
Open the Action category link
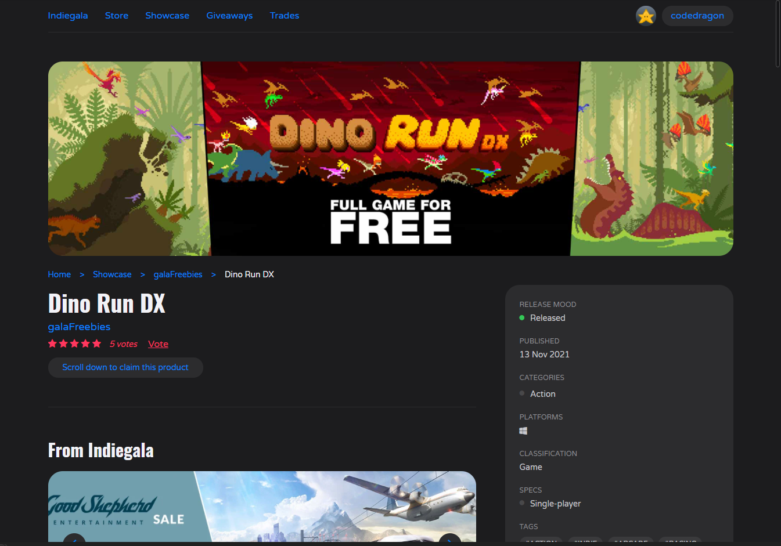click(x=542, y=394)
